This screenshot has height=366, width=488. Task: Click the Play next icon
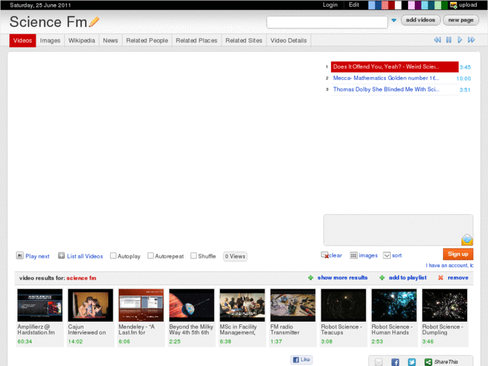[19, 256]
